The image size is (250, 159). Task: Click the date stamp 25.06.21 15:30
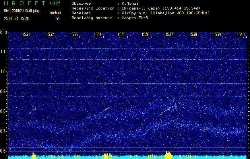point(17,19)
